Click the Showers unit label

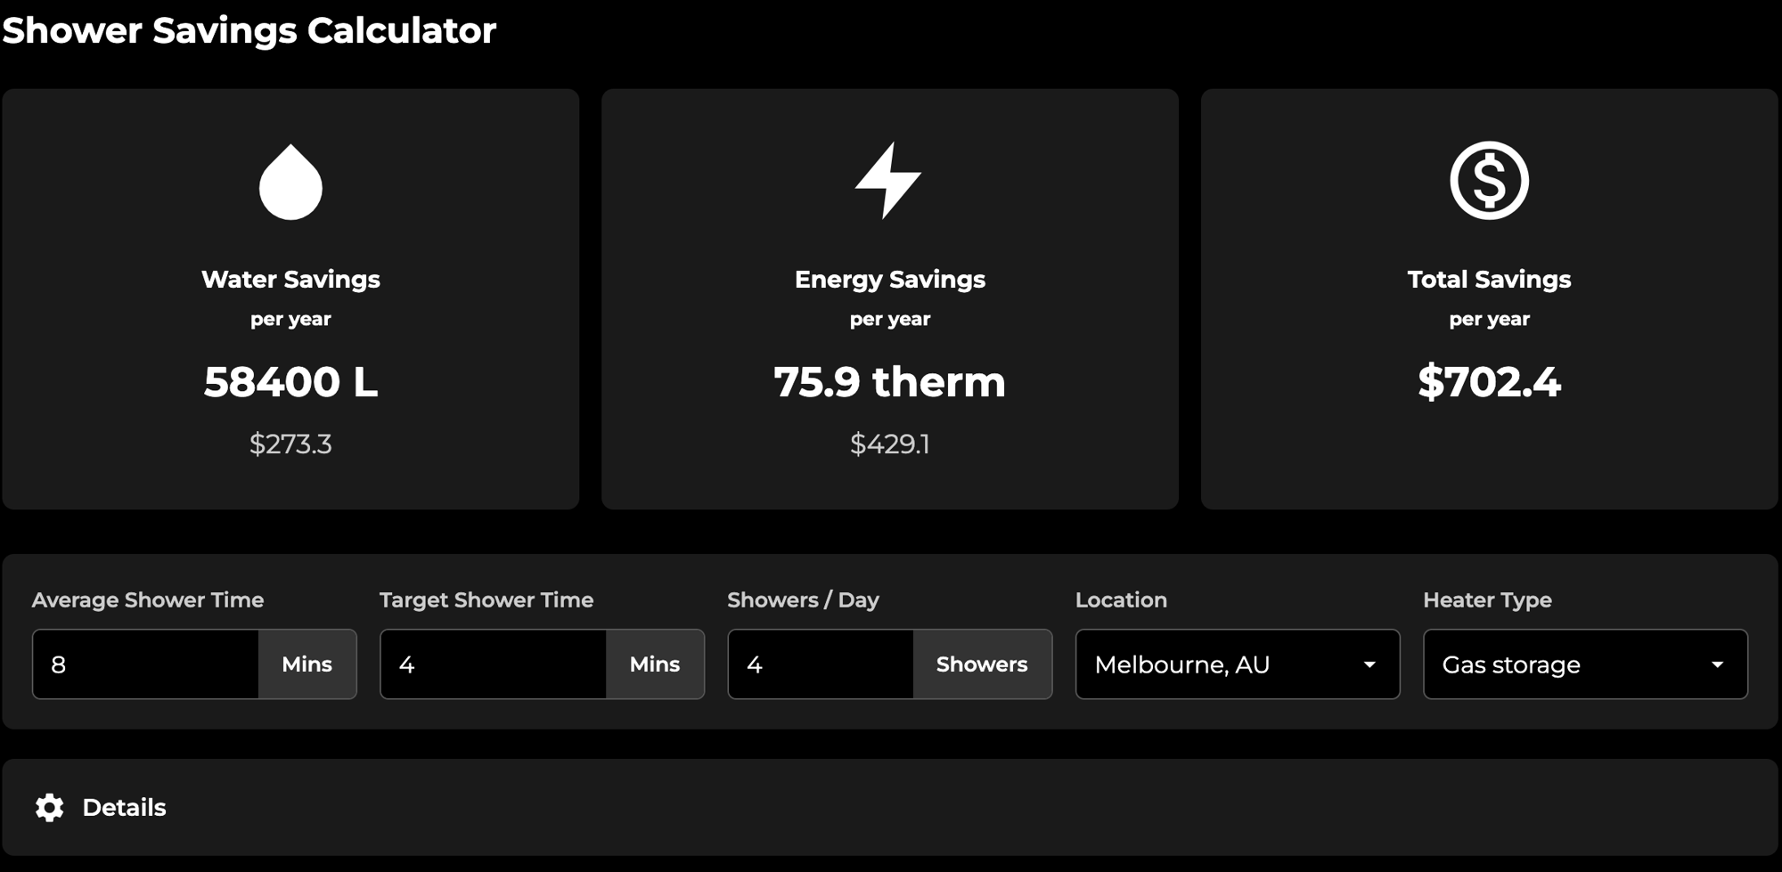coord(982,664)
